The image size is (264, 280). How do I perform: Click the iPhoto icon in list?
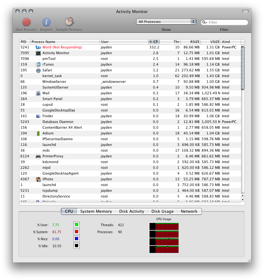tap(38, 179)
